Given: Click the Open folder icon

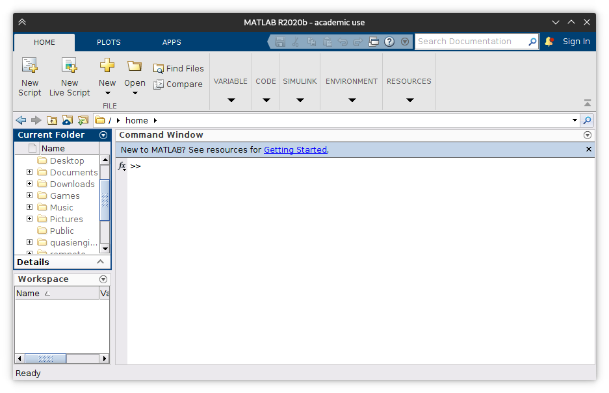Looking at the screenshot, I should pyautogui.click(x=135, y=66).
